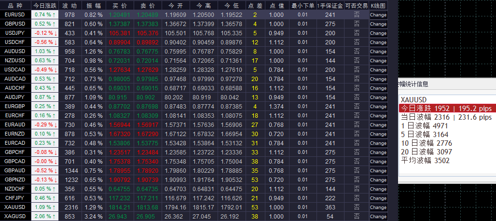
Task: Click the Change button in the NZDUSD row
Action: (x=378, y=60)
